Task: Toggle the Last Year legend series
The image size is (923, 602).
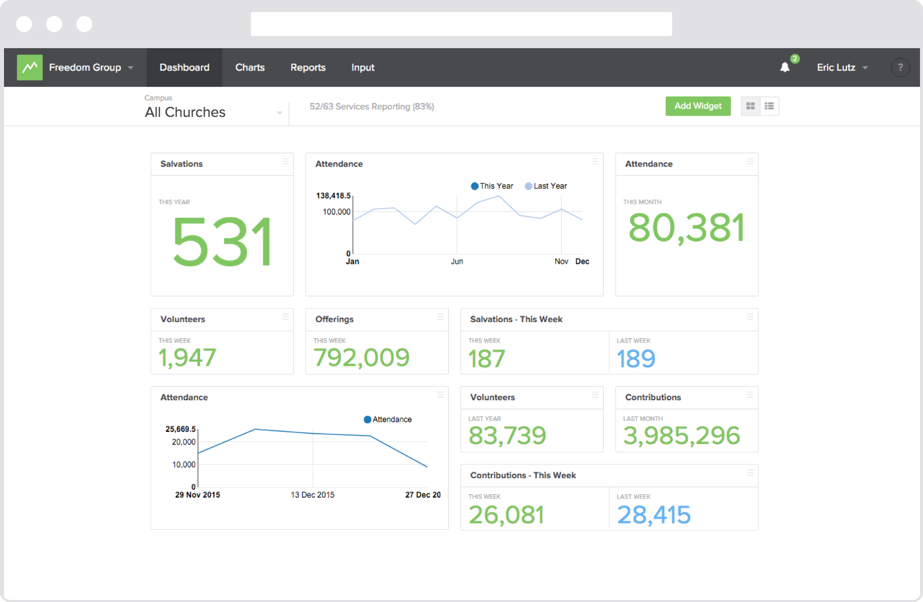Action: [546, 186]
